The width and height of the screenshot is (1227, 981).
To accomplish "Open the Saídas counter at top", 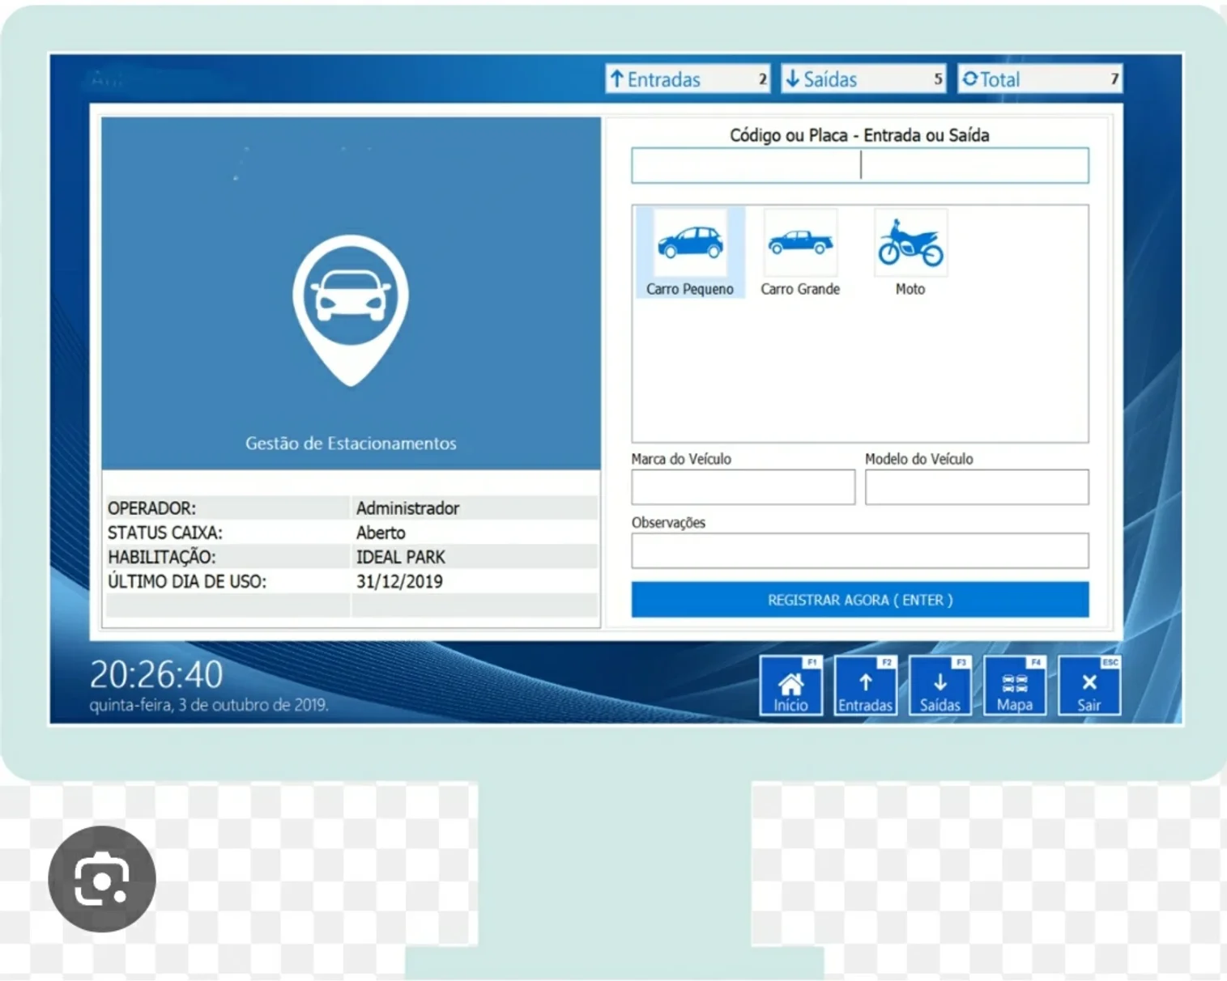I will (x=863, y=79).
